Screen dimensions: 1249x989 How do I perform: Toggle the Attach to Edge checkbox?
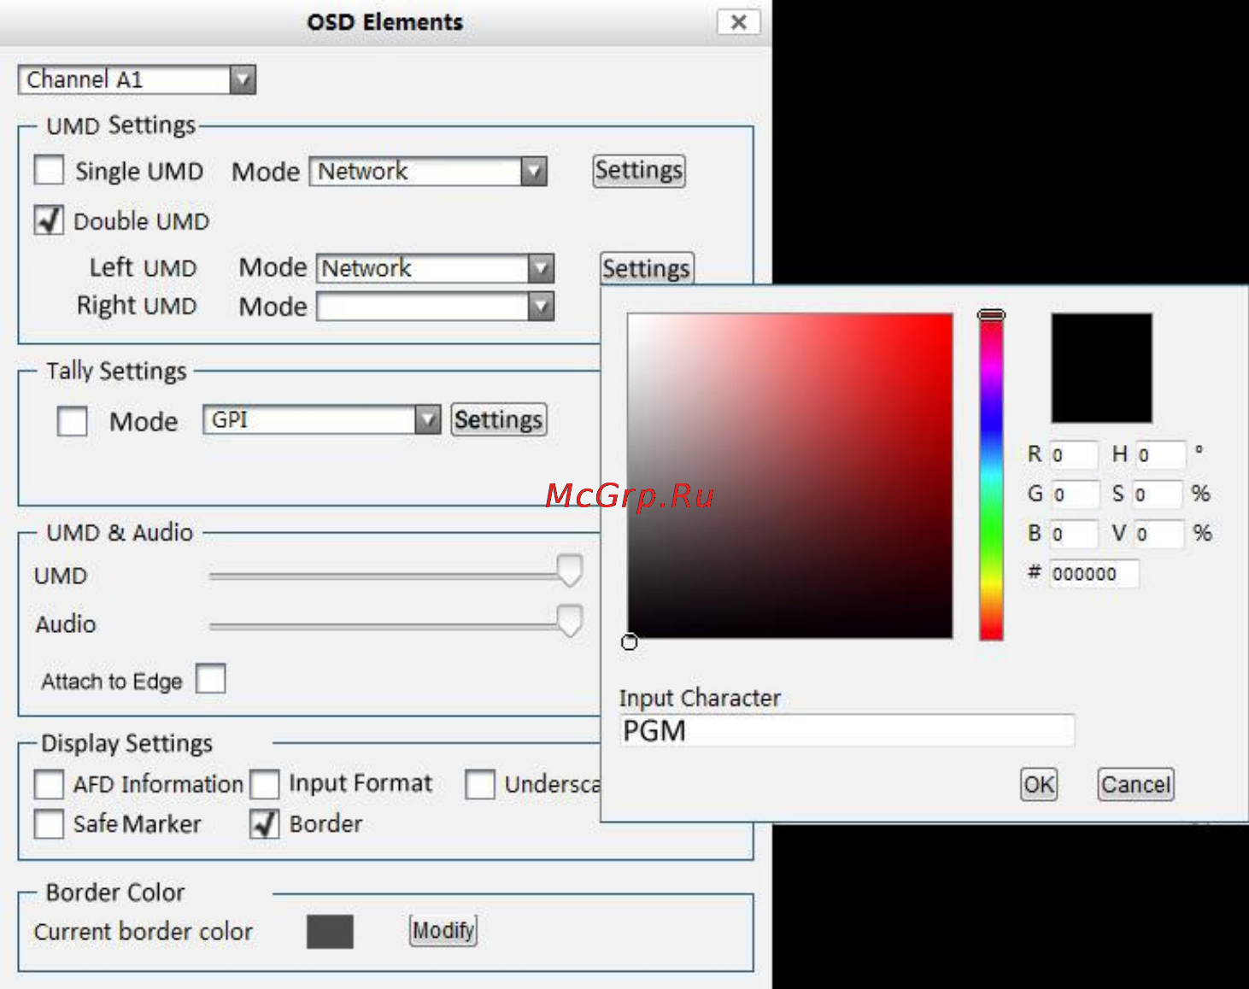[x=211, y=679]
